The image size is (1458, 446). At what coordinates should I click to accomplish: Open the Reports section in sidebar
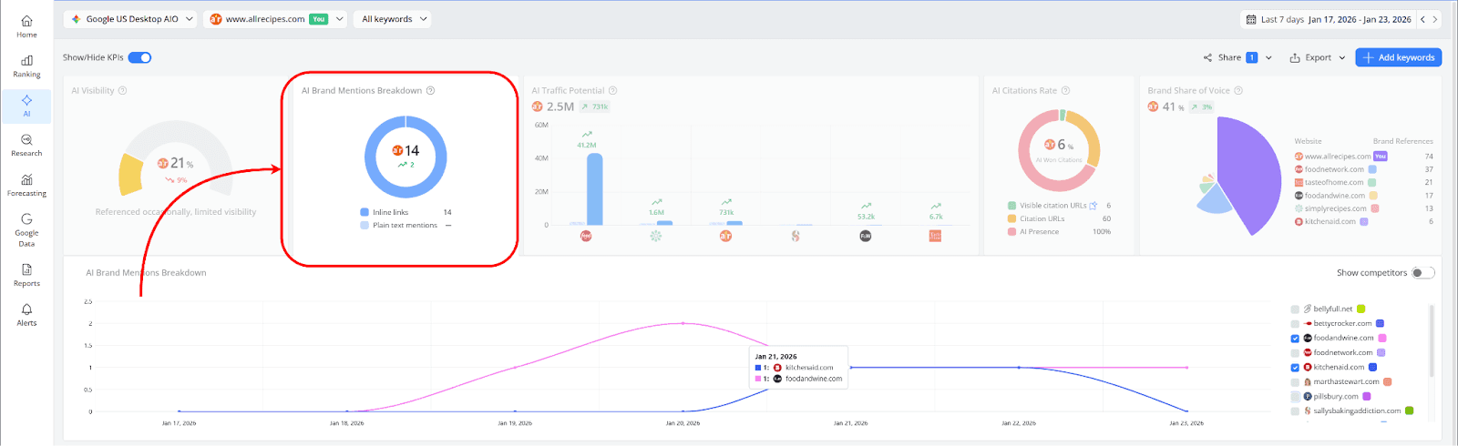coord(26,276)
